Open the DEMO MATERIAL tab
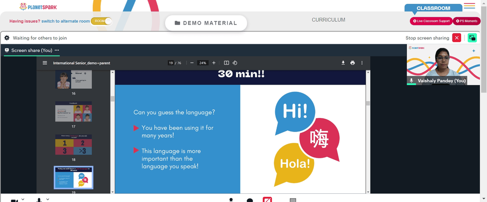 click(206, 23)
